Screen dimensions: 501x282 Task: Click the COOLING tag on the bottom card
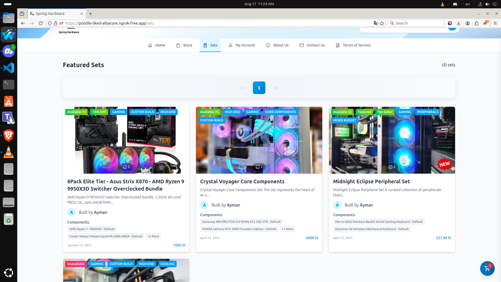(x=167, y=264)
